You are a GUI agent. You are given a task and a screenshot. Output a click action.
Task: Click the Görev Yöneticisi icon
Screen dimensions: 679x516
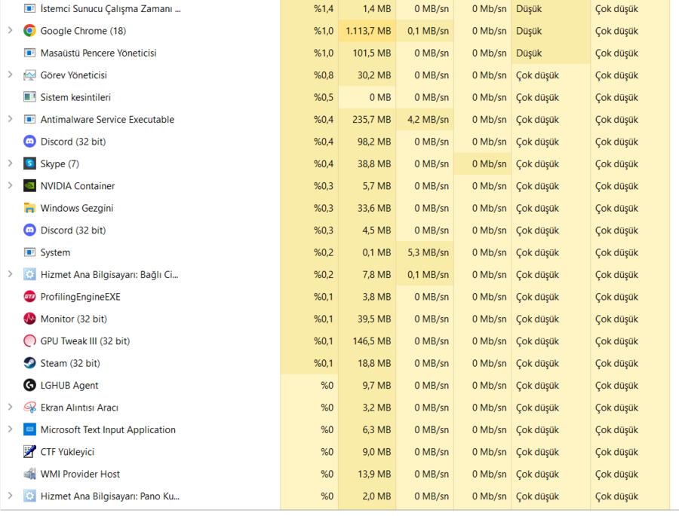(x=29, y=75)
